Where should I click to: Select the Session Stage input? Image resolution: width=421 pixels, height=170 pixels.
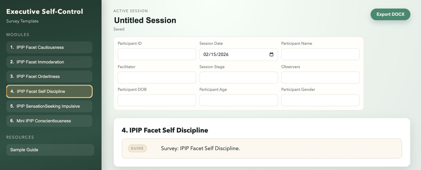(x=238, y=78)
